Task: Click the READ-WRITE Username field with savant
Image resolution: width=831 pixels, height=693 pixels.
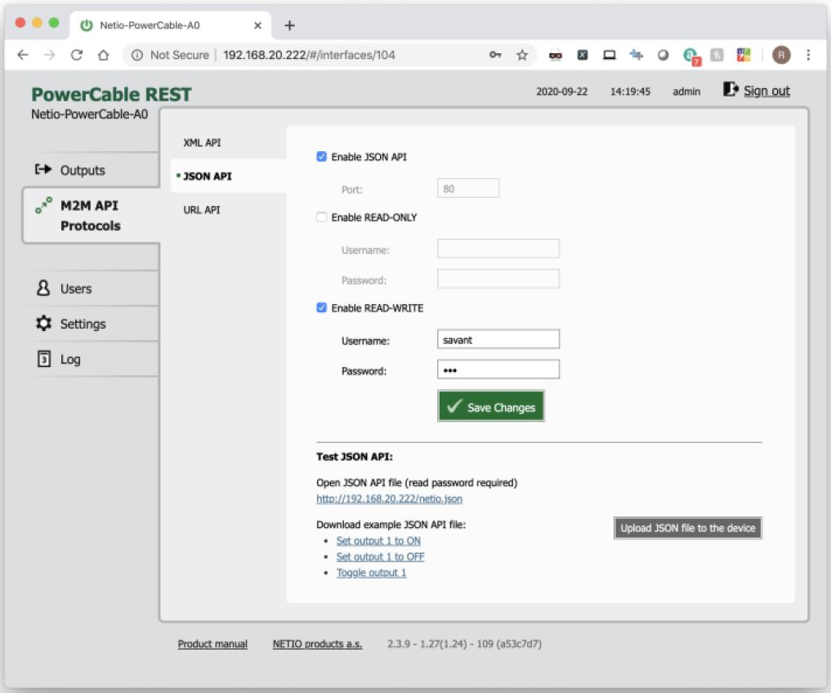Action: [x=498, y=339]
